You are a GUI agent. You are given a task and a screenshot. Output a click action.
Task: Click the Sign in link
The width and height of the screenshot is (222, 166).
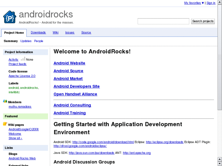pyautogui.click(x=211, y=3)
